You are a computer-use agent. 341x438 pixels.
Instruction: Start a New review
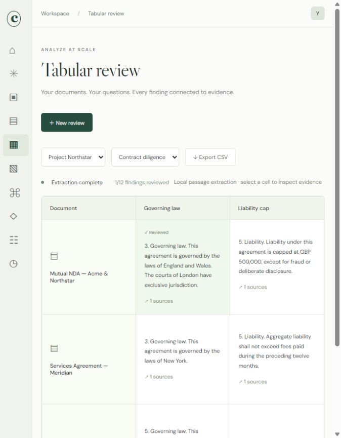tap(67, 123)
